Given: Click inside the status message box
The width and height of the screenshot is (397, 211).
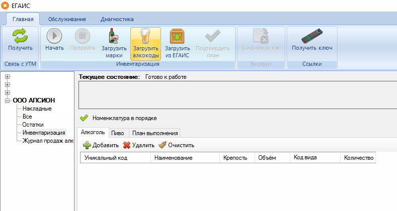Looking at the screenshot, I should click(x=237, y=95).
